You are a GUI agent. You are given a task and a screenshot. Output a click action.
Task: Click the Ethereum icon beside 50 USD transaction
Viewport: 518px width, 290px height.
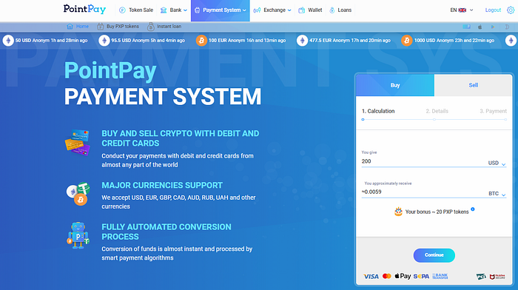click(x=8, y=41)
